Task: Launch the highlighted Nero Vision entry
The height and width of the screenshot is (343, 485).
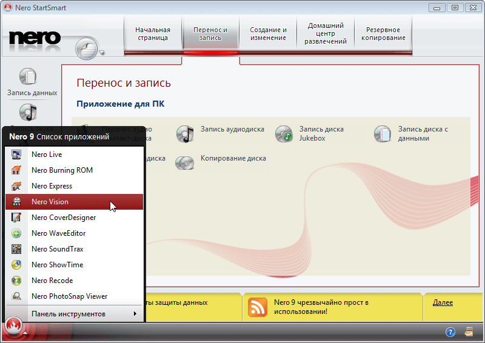Action: tap(74, 202)
